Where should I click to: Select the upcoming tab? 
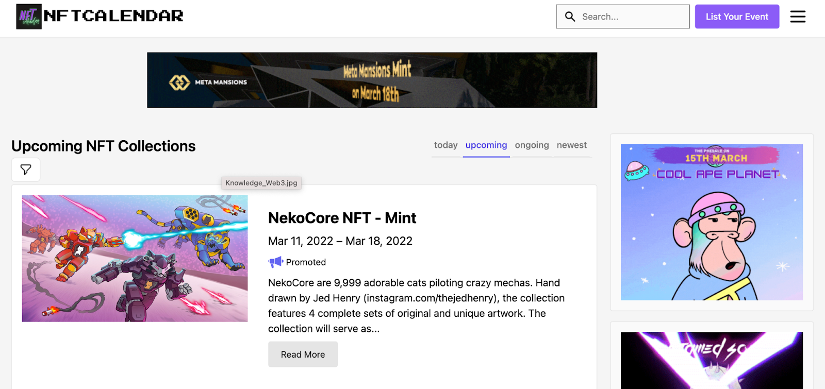[486, 146]
